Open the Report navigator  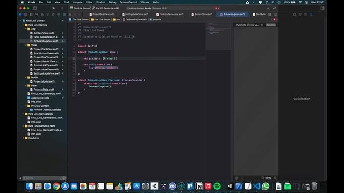pos(64,14)
